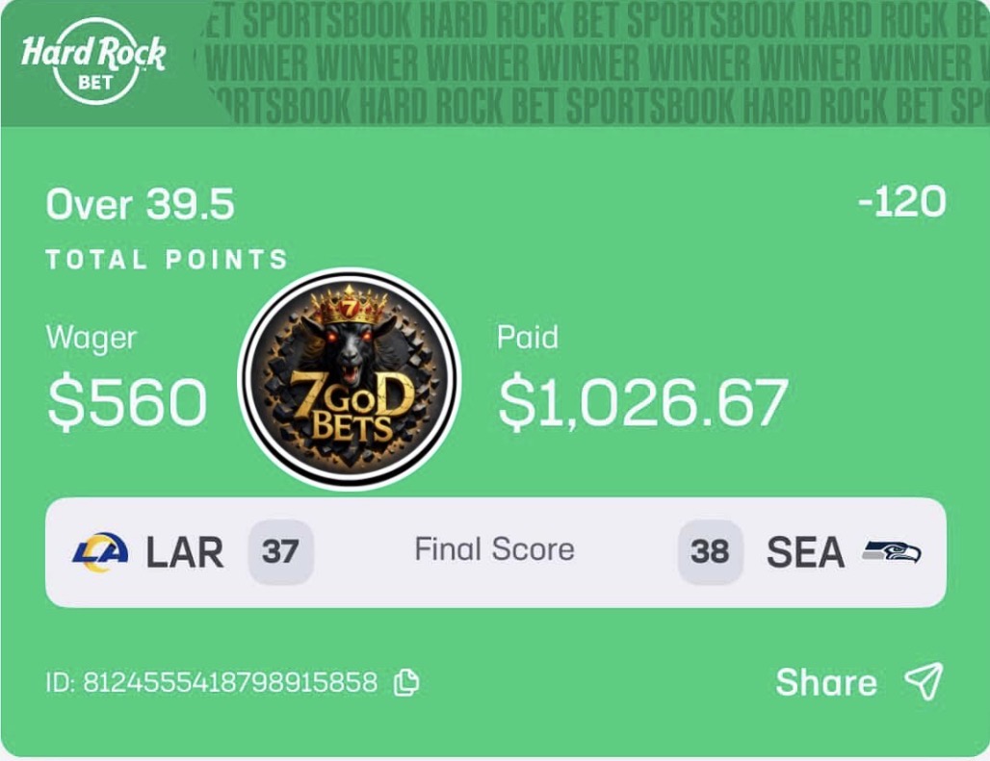
Task: Click the Wager label
Action: coord(91,338)
